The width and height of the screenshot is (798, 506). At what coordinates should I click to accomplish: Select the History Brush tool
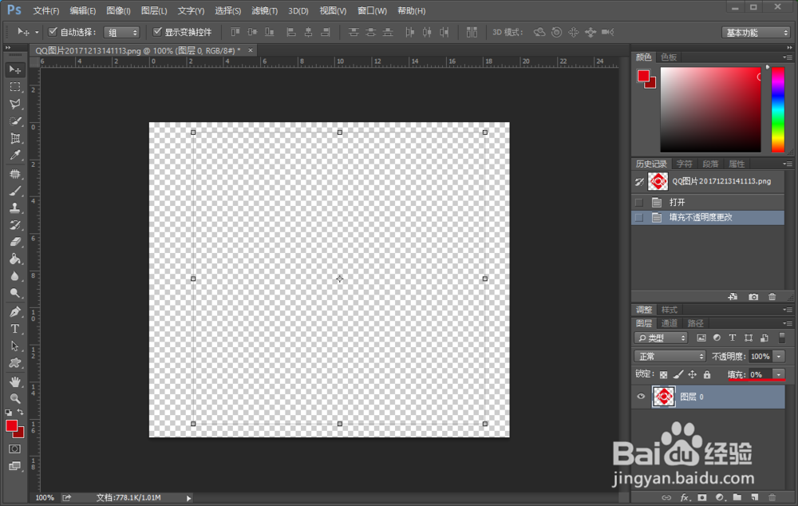14,225
